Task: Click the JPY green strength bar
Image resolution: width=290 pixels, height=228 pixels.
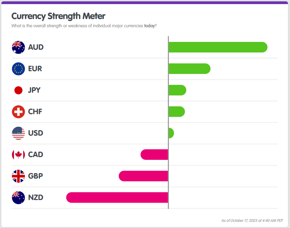Action: 177,90
